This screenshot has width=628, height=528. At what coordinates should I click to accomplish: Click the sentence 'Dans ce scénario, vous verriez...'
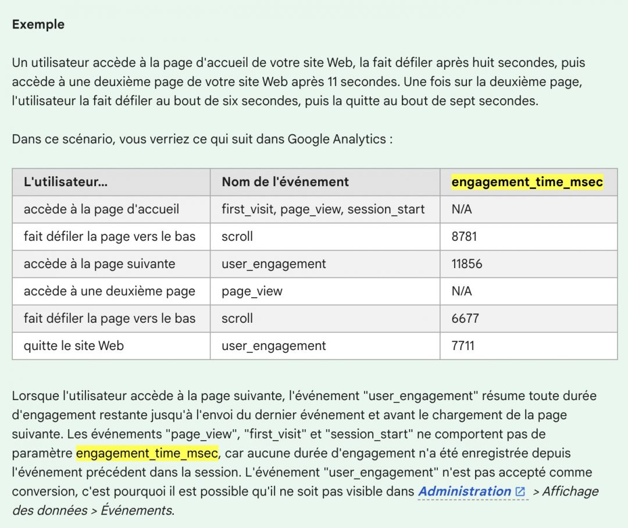[202, 139]
